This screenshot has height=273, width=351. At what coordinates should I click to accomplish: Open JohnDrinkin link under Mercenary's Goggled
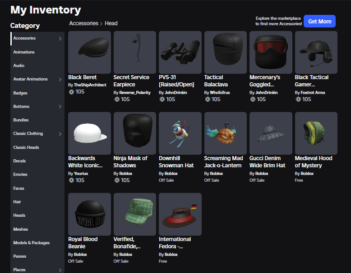(266, 93)
